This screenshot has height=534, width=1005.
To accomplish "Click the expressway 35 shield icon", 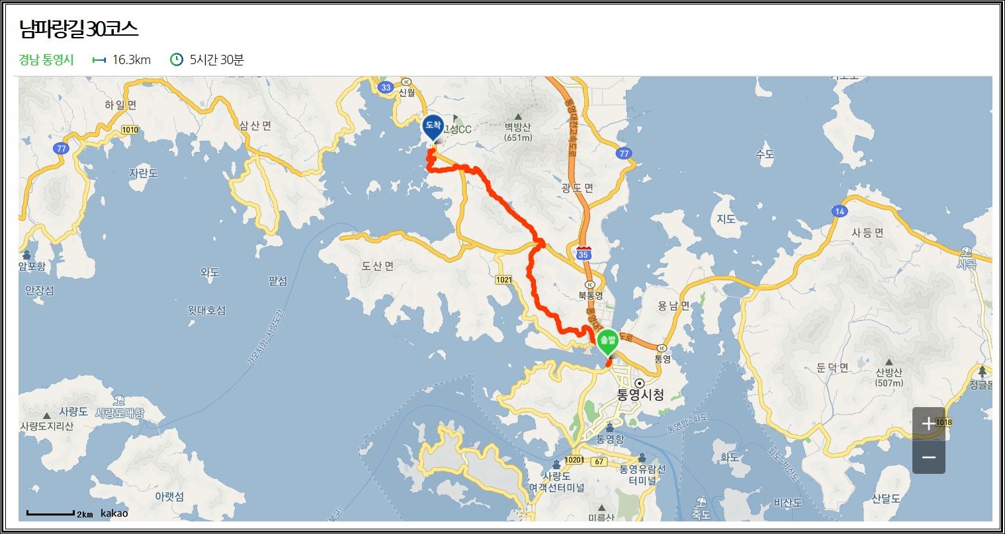I will point(583,253).
